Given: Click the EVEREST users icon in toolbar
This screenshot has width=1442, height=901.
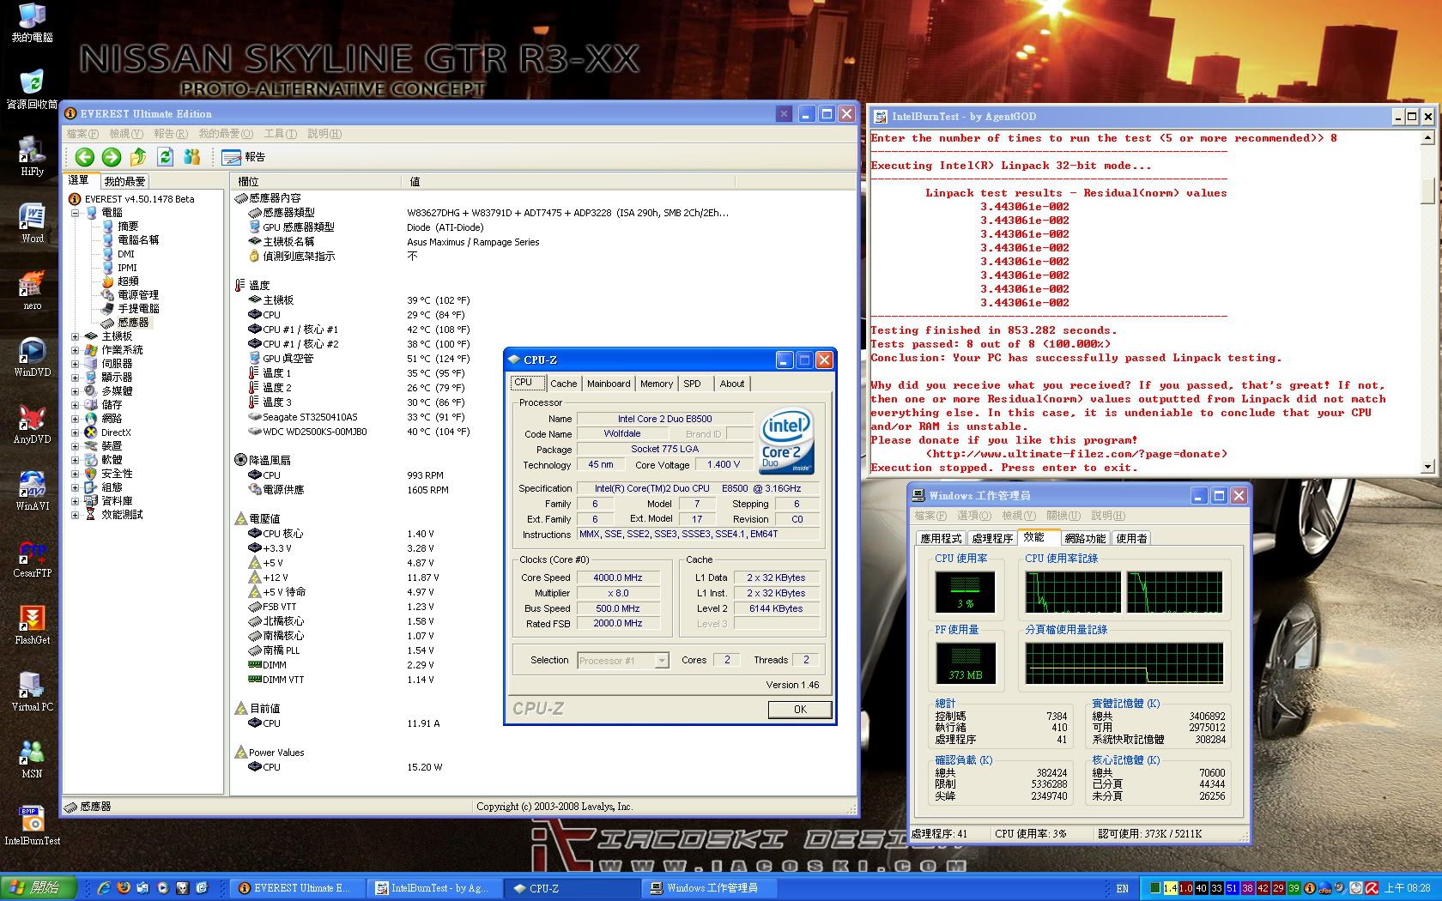Looking at the screenshot, I should click(192, 156).
